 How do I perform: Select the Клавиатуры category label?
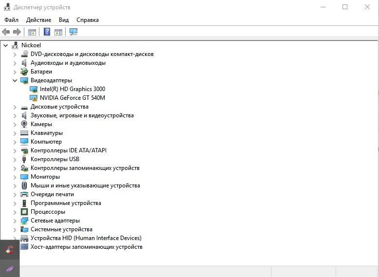[x=47, y=133]
